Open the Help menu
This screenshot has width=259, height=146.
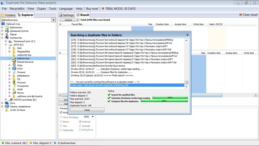tap(79, 9)
